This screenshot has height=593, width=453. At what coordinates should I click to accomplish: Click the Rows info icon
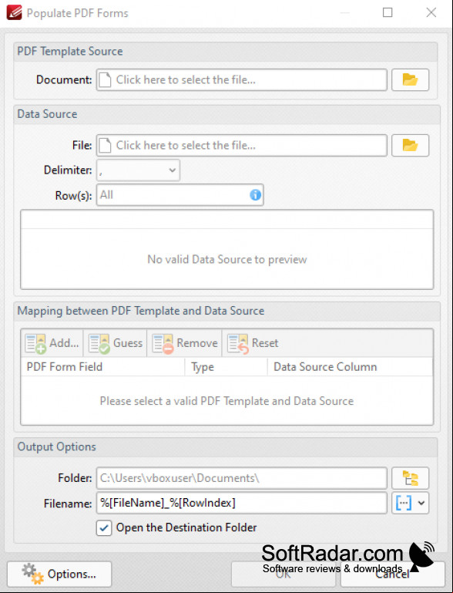pyautogui.click(x=256, y=195)
